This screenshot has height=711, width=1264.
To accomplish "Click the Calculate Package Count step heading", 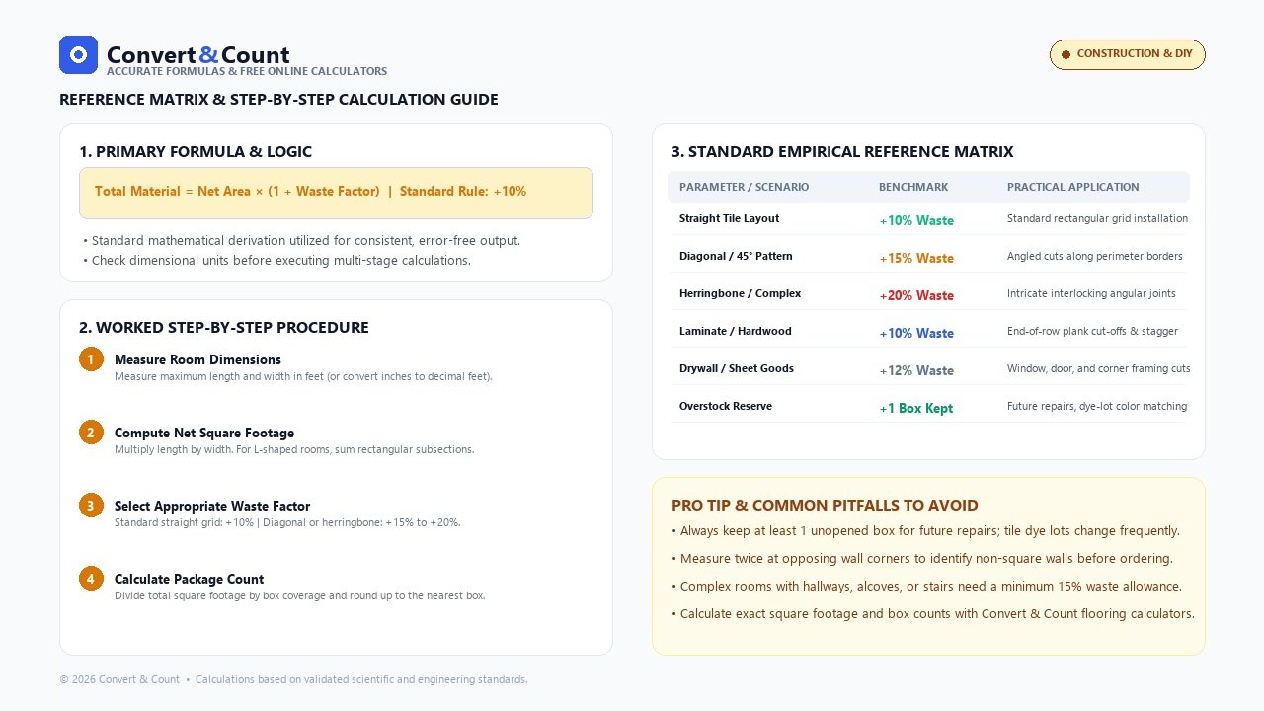I will [x=189, y=579].
